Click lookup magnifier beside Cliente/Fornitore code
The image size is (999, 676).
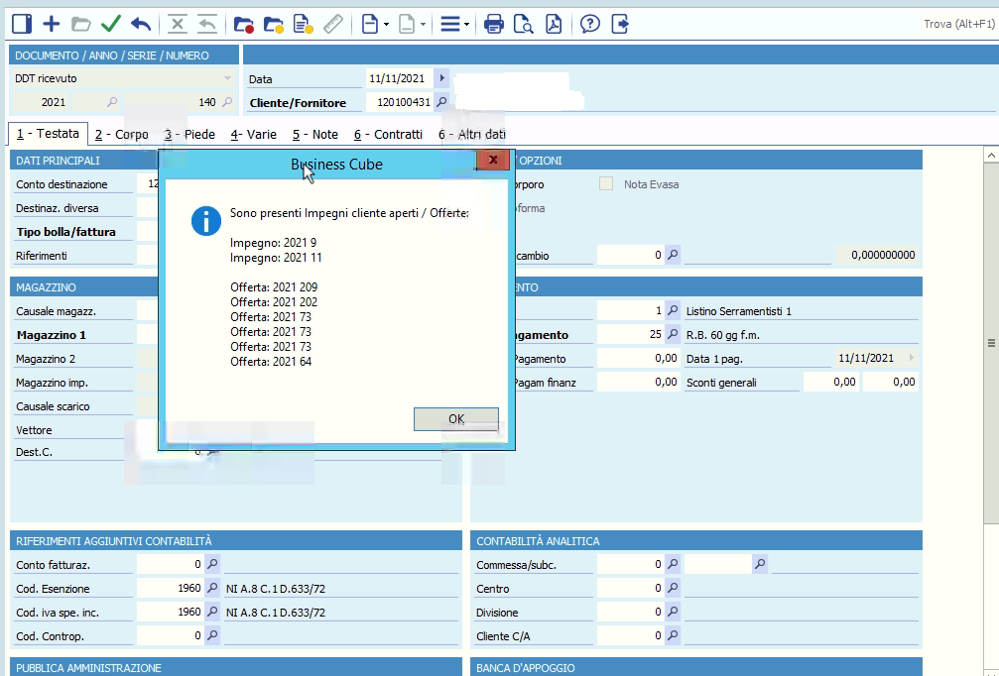441,102
